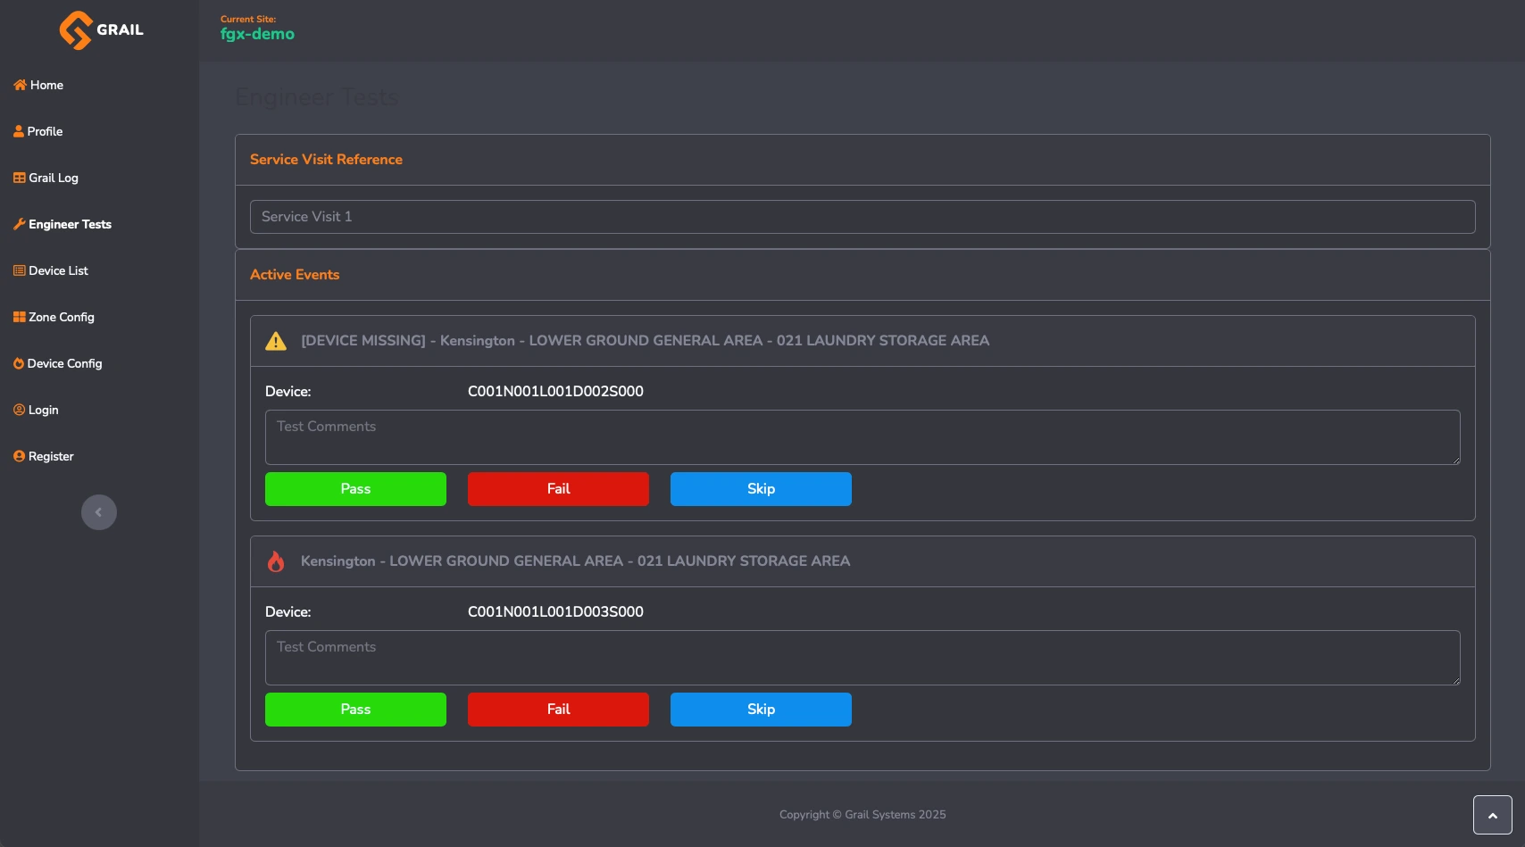Open the Grail Log page
The width and height of the screenshot is (1525, 847).
(x=54, y=178)
